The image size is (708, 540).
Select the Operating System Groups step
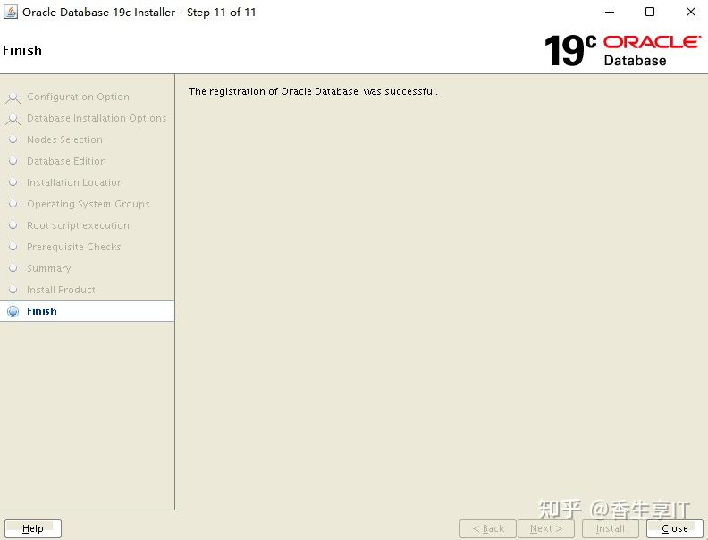[88, 204]
